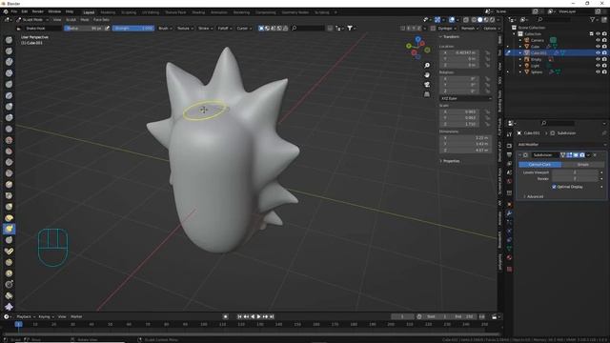Image resolution: width=610 pixels, height=343 pixels.
Task: Hide Cube.001 in viewport via eye icon
Action: click(x=598, y=52)
